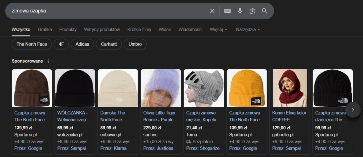Open the Wiadomości tab

190,29
